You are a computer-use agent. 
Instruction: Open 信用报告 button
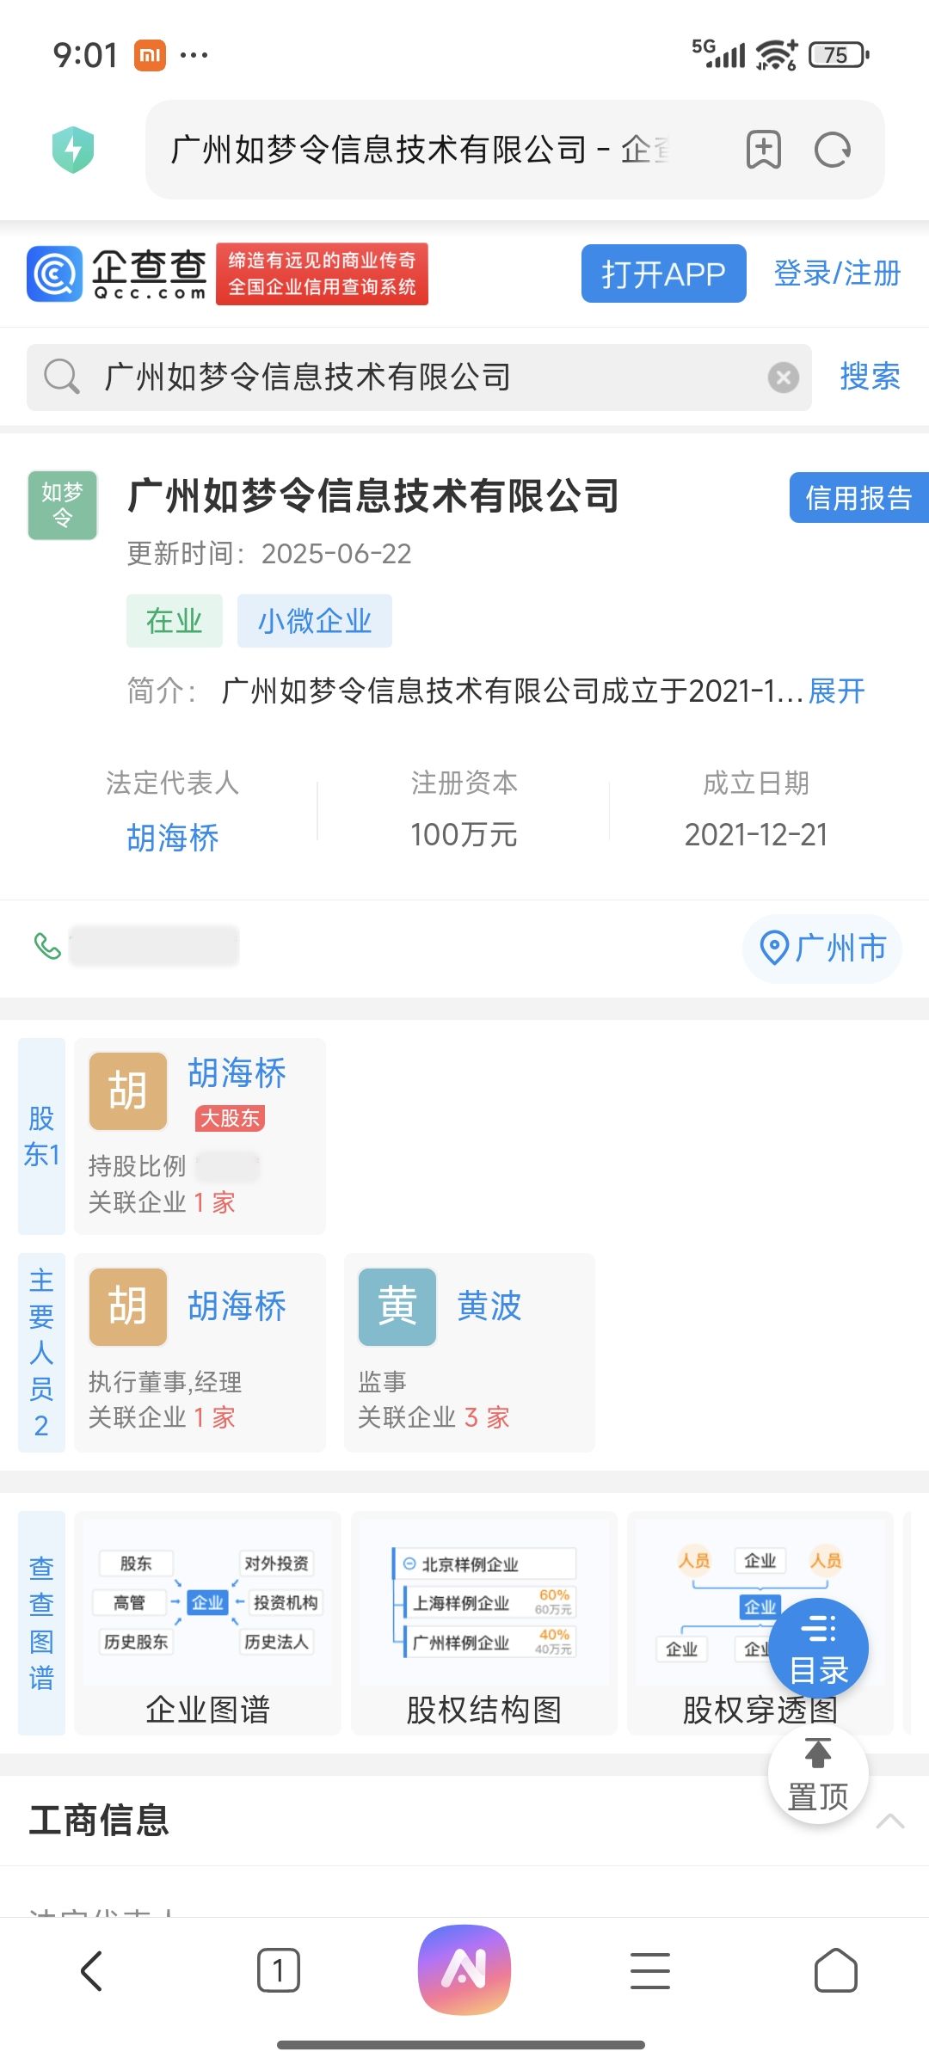click(859, 497)
